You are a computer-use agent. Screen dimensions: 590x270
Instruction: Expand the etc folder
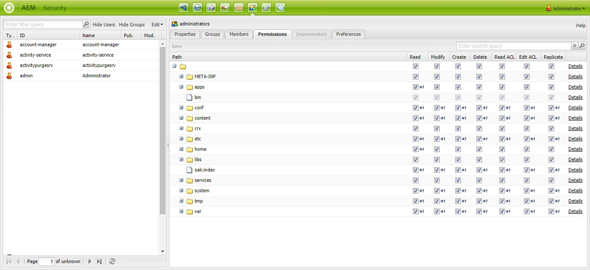coord(181,139)
